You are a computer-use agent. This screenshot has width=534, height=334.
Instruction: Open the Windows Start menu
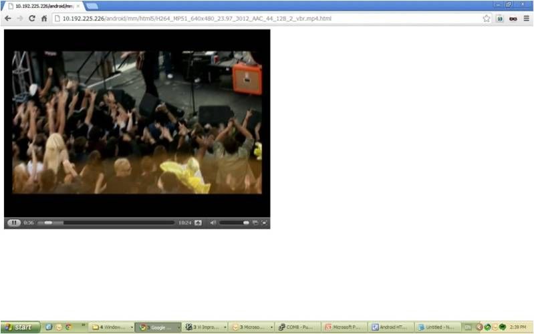click(21, 327)
